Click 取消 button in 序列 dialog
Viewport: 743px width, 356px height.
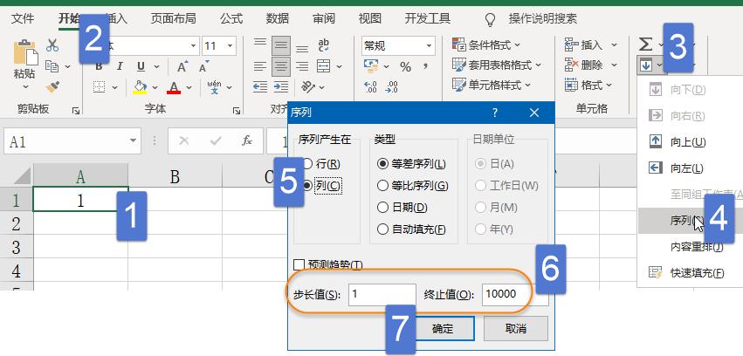click(515, 329)
